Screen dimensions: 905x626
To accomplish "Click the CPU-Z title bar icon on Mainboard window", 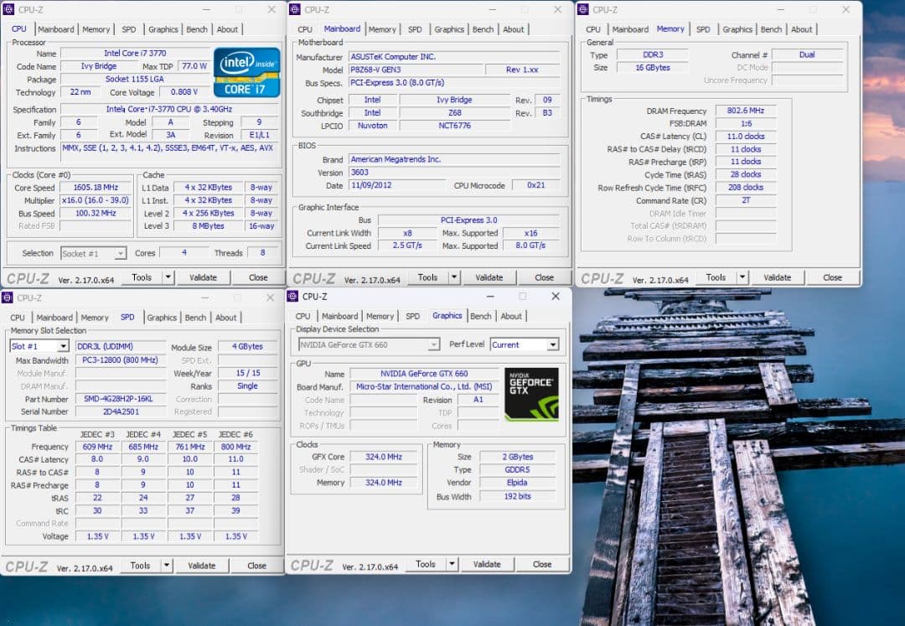I will pyautogui.click(x=295, y=9).
